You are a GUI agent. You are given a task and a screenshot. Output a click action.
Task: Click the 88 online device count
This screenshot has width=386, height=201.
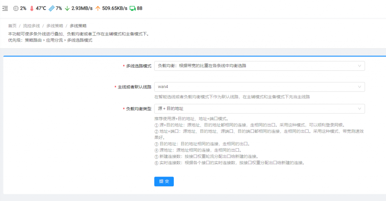pos(139,8)
